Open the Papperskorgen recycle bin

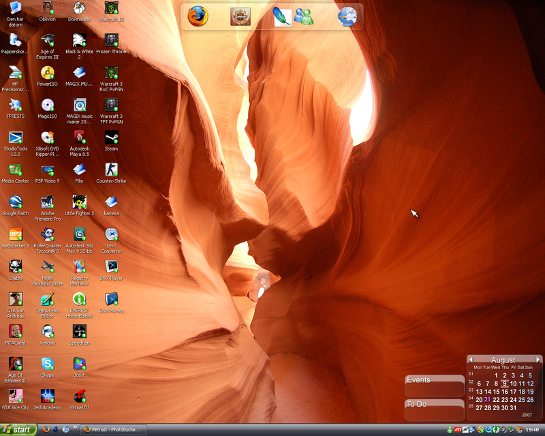pos(15,40)
